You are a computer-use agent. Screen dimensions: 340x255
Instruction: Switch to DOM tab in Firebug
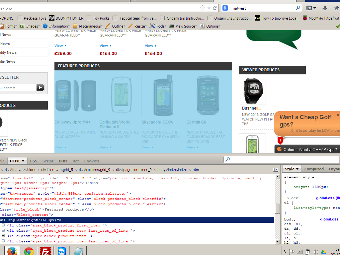point(63,161)
